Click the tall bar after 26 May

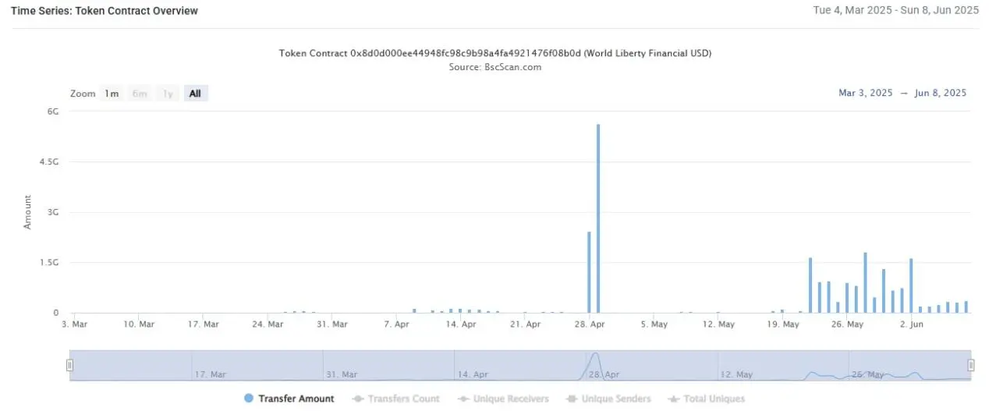(x=865, y=282)
